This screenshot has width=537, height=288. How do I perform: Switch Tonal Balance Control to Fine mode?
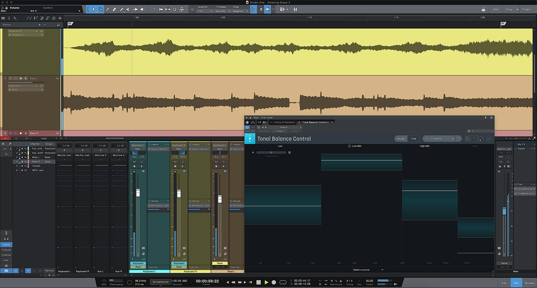(x=413, y=138)
